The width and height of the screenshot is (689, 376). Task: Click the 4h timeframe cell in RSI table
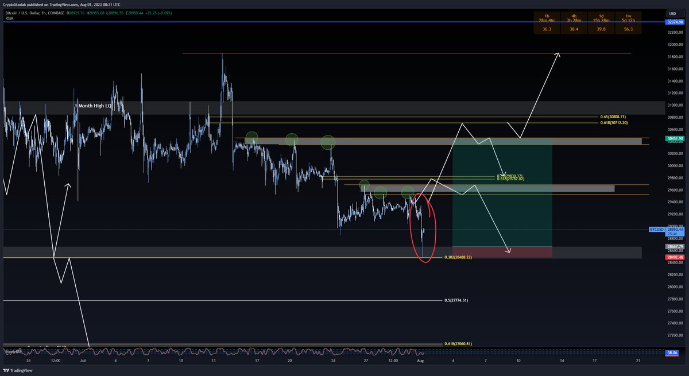point(573,17)
